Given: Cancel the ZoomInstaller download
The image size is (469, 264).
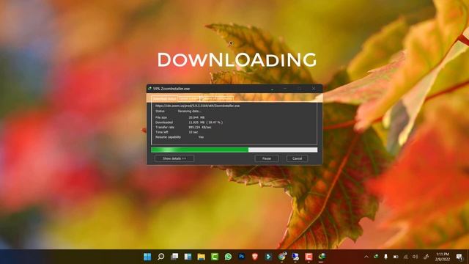Looking at the screenshot, I should pyautogui.click(x=297, y=158).
